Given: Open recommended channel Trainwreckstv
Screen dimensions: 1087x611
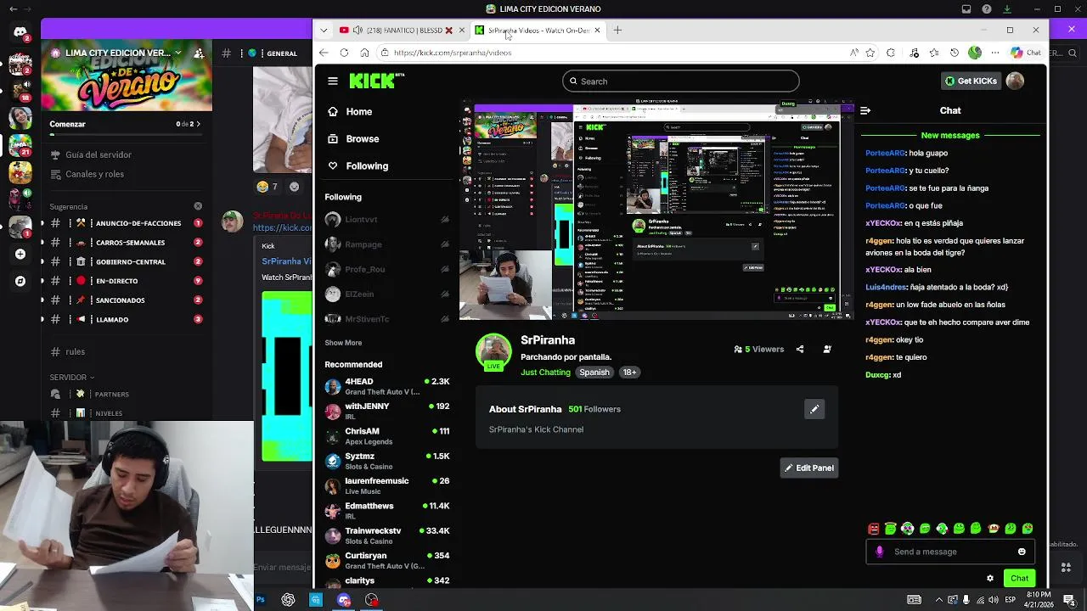Looking at the screenshot, I should click(x=387, y=535).
